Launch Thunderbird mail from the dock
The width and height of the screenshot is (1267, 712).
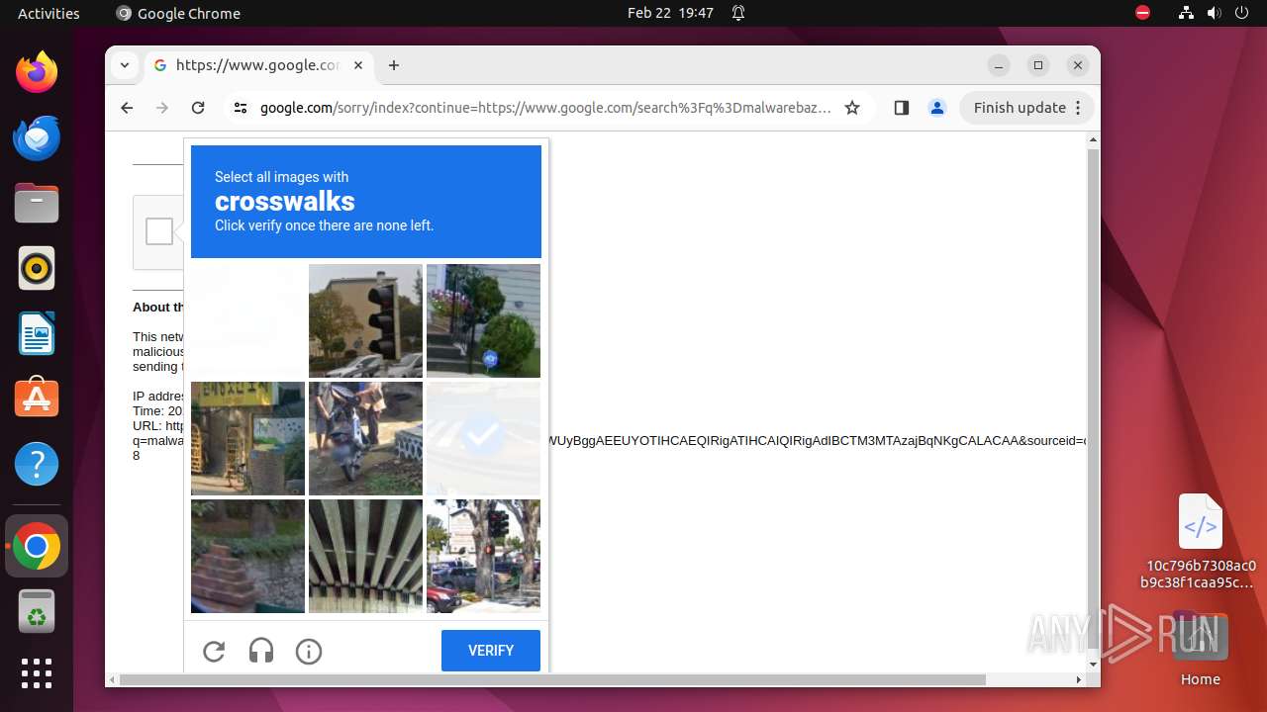click(x=37, y=137)
